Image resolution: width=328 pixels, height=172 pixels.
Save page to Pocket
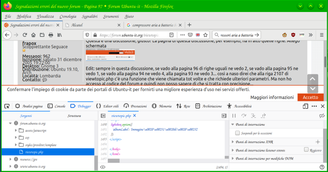[x=190, y=35]
